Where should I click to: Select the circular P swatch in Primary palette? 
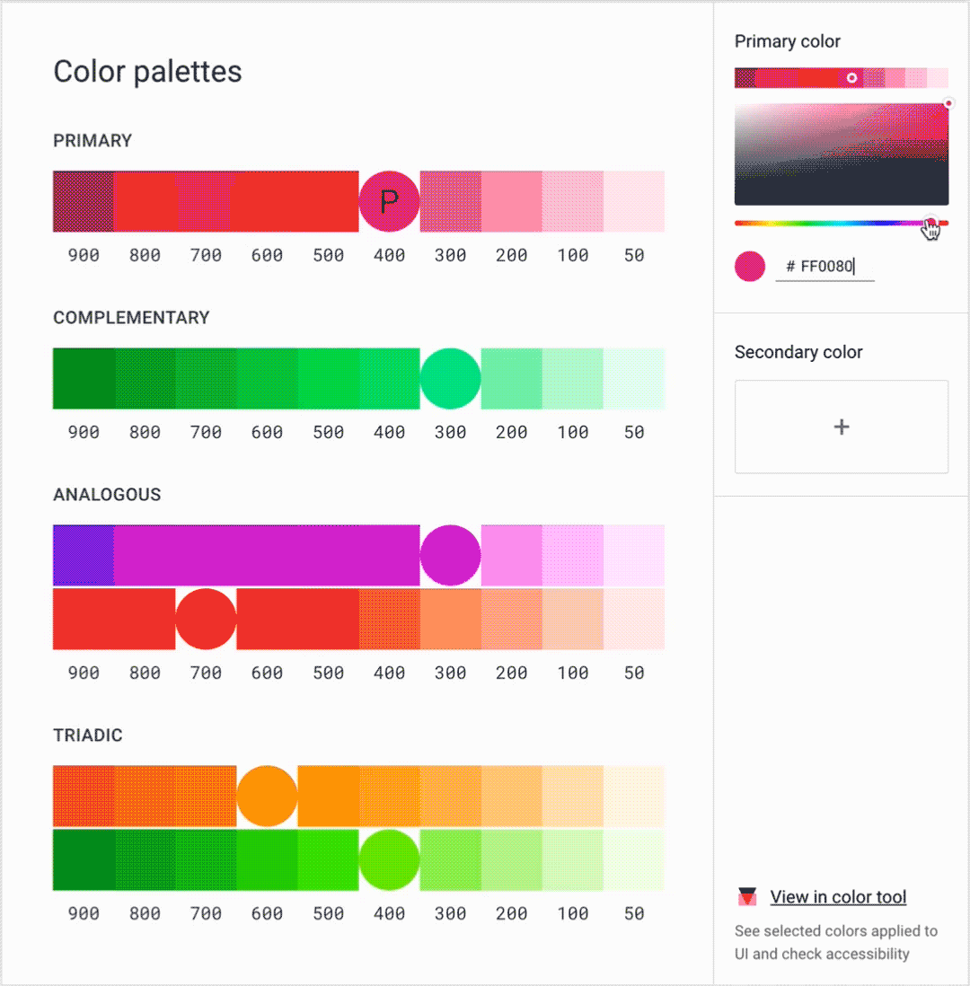[389, 201]
